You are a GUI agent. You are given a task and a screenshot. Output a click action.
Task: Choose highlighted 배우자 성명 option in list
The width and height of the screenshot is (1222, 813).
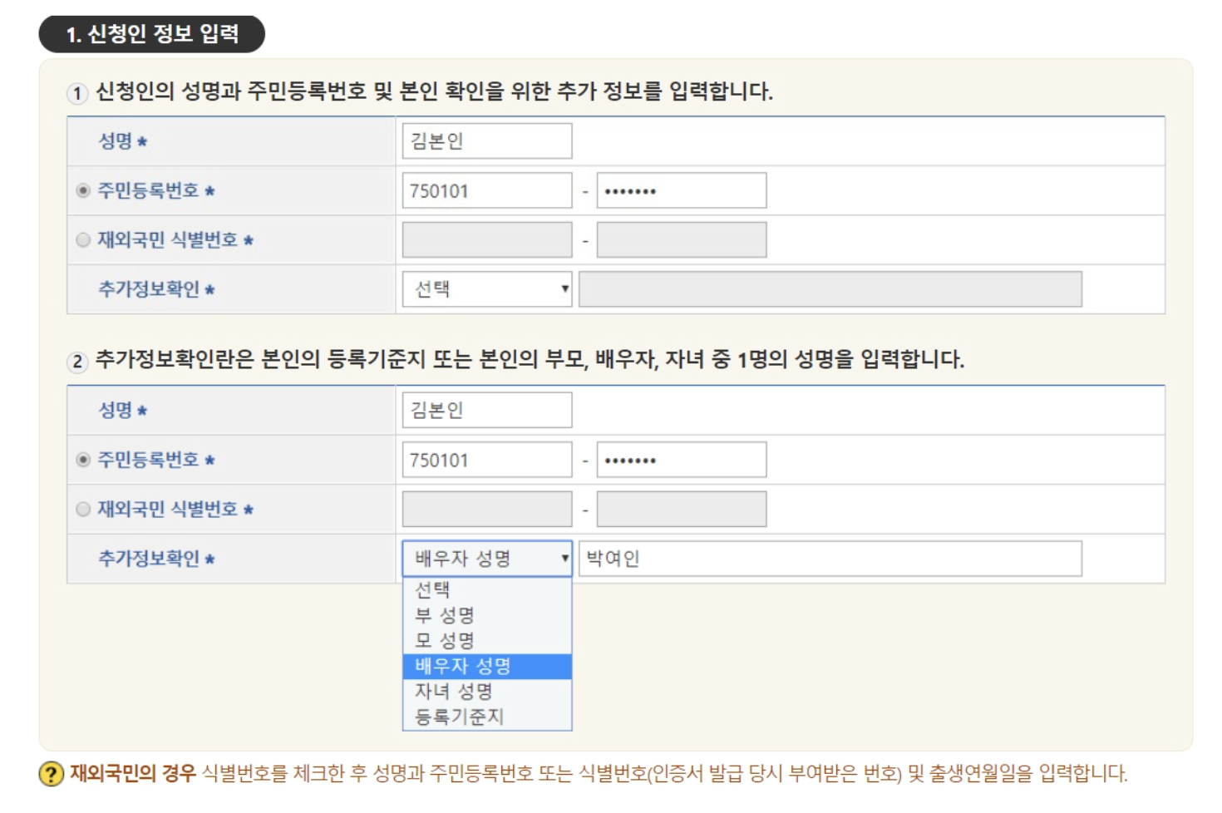pos(487,666)
